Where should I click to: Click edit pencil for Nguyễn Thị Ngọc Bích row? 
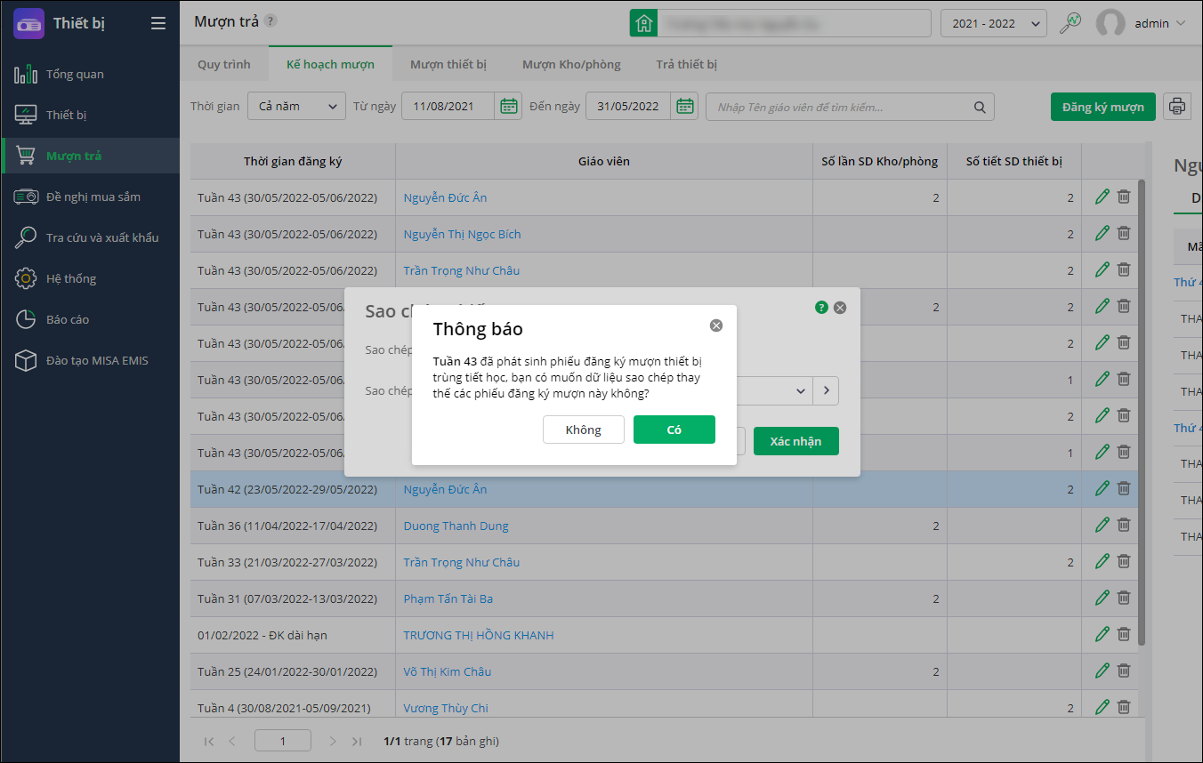point(1102,234)
